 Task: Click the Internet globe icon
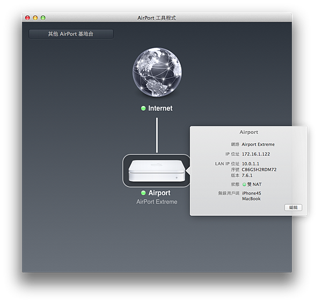point(157,73)
